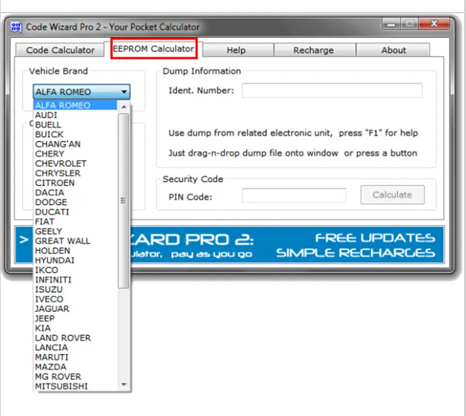The width and height of the screenshot is (466, 416).
Task: Select DODGE from the dropdown
Action: [x=75, y=202]
